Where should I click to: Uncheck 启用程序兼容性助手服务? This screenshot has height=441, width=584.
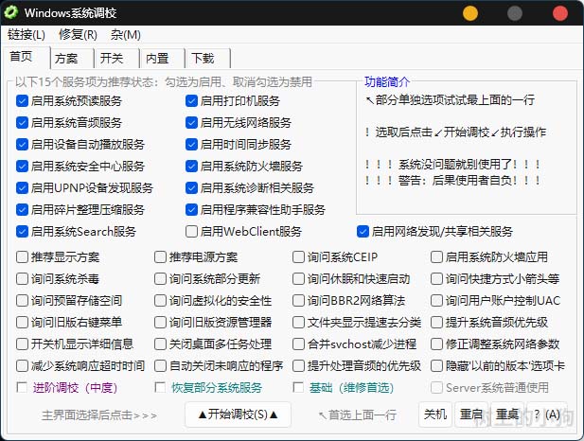tap(191, 210)
